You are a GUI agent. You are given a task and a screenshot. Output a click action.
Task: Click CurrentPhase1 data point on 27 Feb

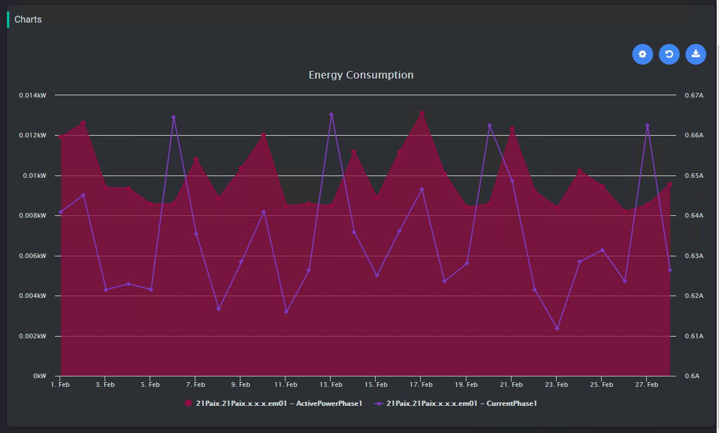point(647,125)
